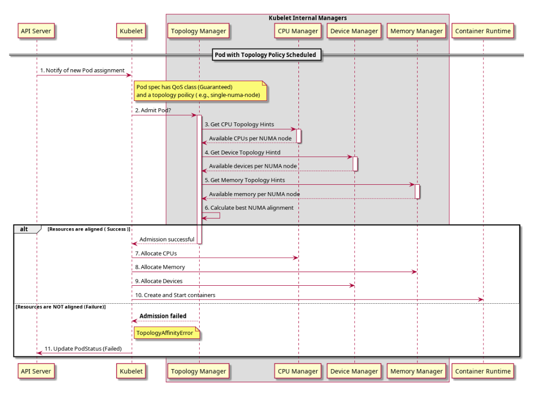
Task: Select the TopologyAffinityError note
Action: pos(166,334)
